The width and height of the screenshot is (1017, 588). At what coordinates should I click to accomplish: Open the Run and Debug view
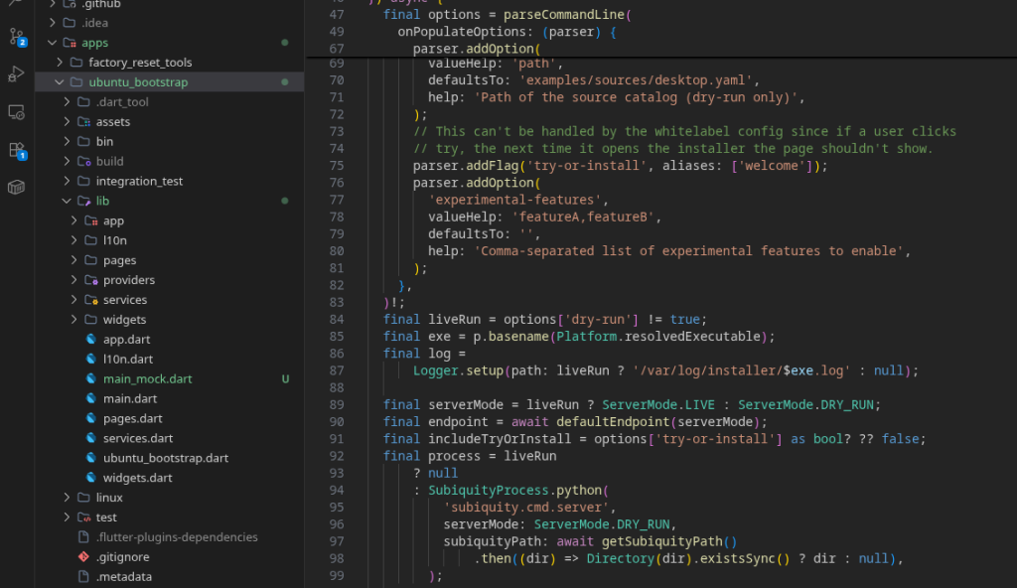click(16, 73)
